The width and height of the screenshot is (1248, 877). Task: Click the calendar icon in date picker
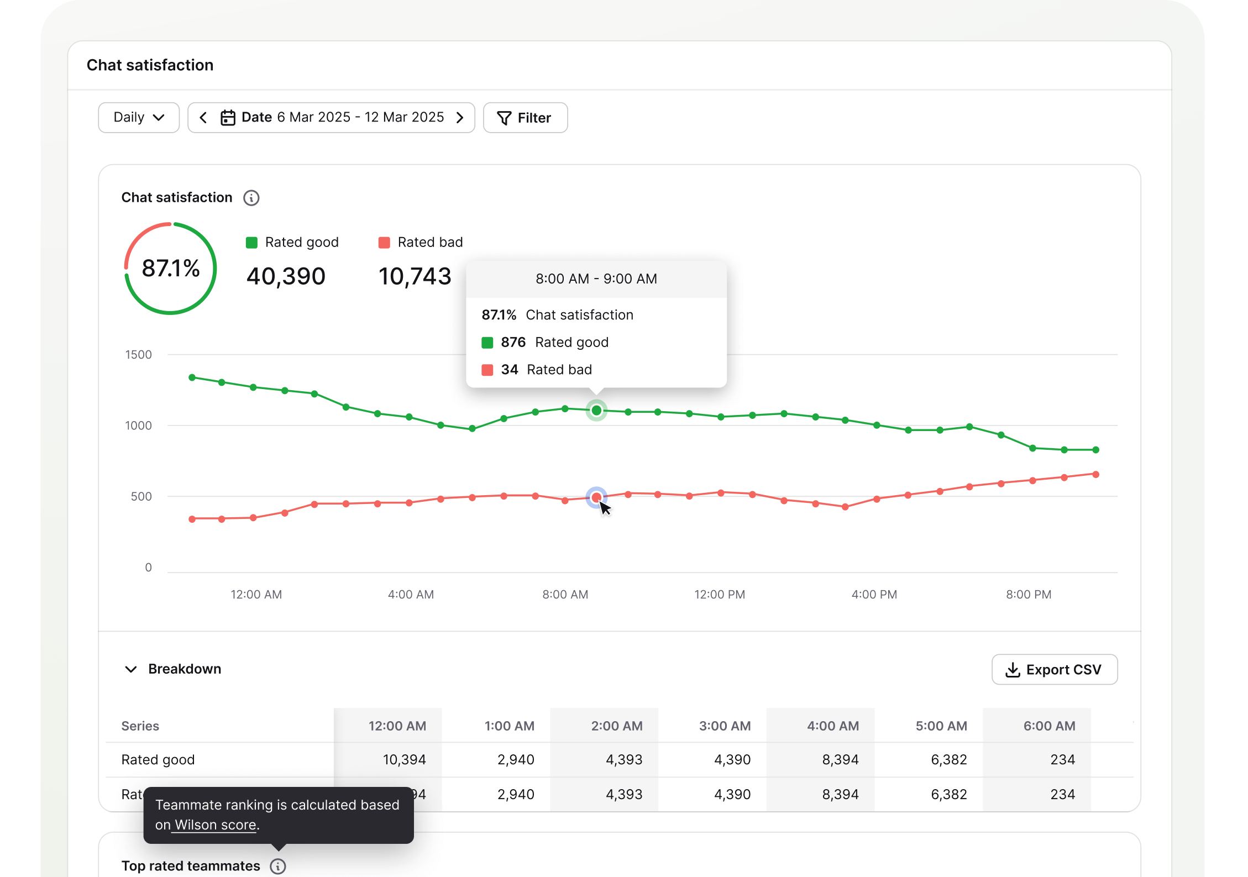(228, 118)
